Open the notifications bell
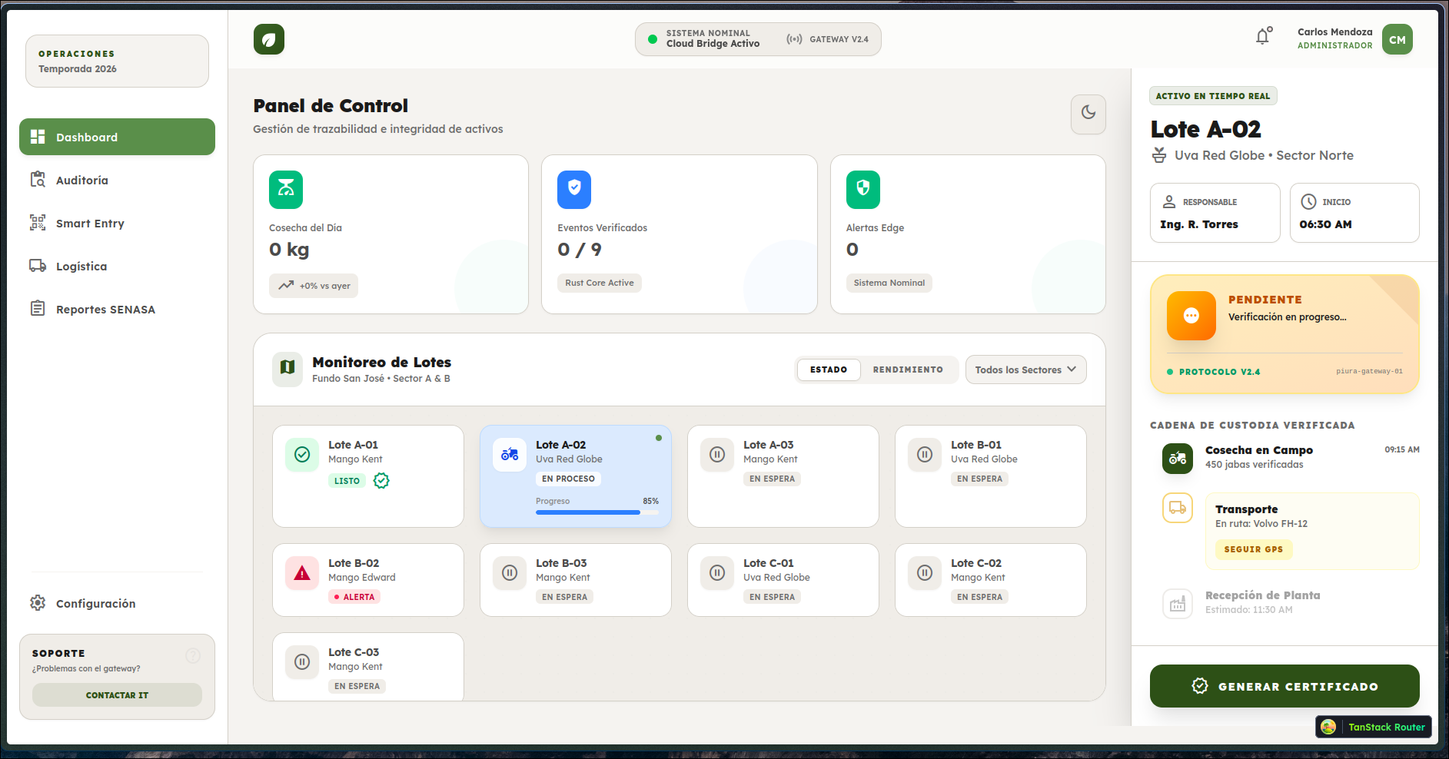Viewport: 1449px width, 759px height. click(x=1263, y=36)
